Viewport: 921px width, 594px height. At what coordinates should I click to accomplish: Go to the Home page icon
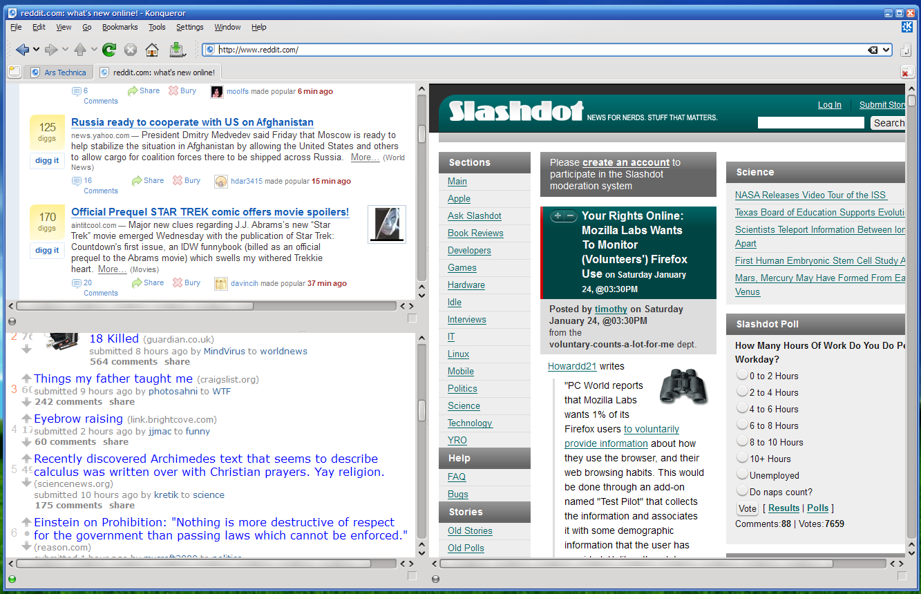click(152, 50)
